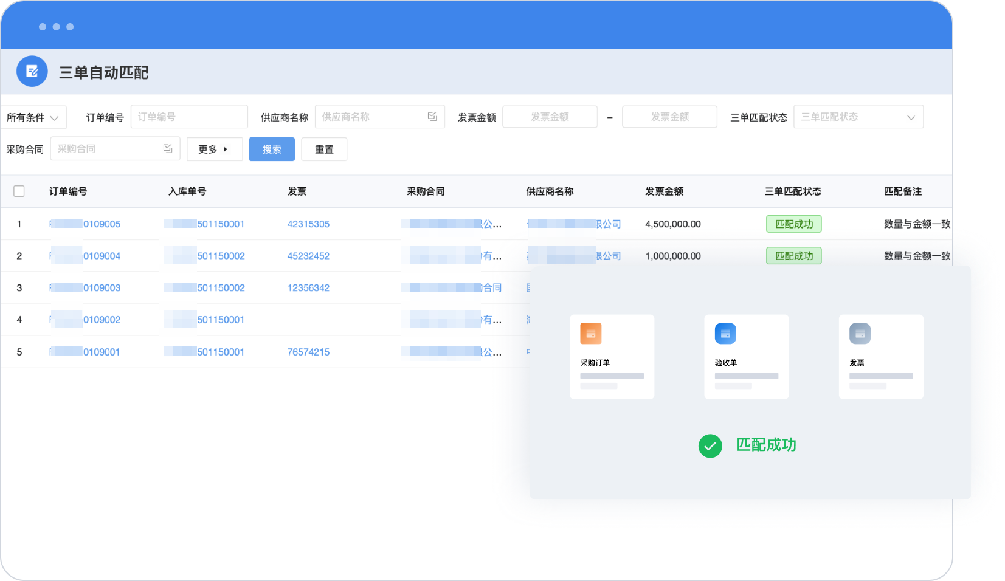The image size is (1005, 581).
Task: Click row 1 采购合同 link
Action: (452, 224)
